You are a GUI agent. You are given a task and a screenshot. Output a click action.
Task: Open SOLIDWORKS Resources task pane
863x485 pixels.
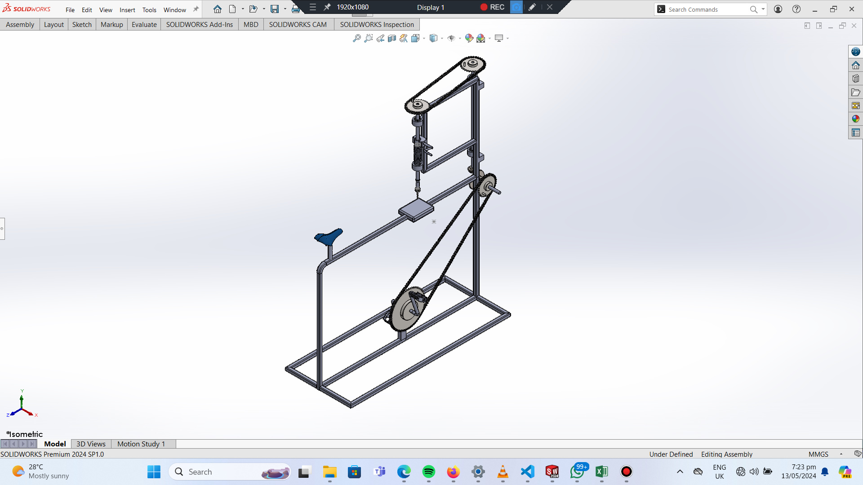pyautogui.click(x=855, y=65)
